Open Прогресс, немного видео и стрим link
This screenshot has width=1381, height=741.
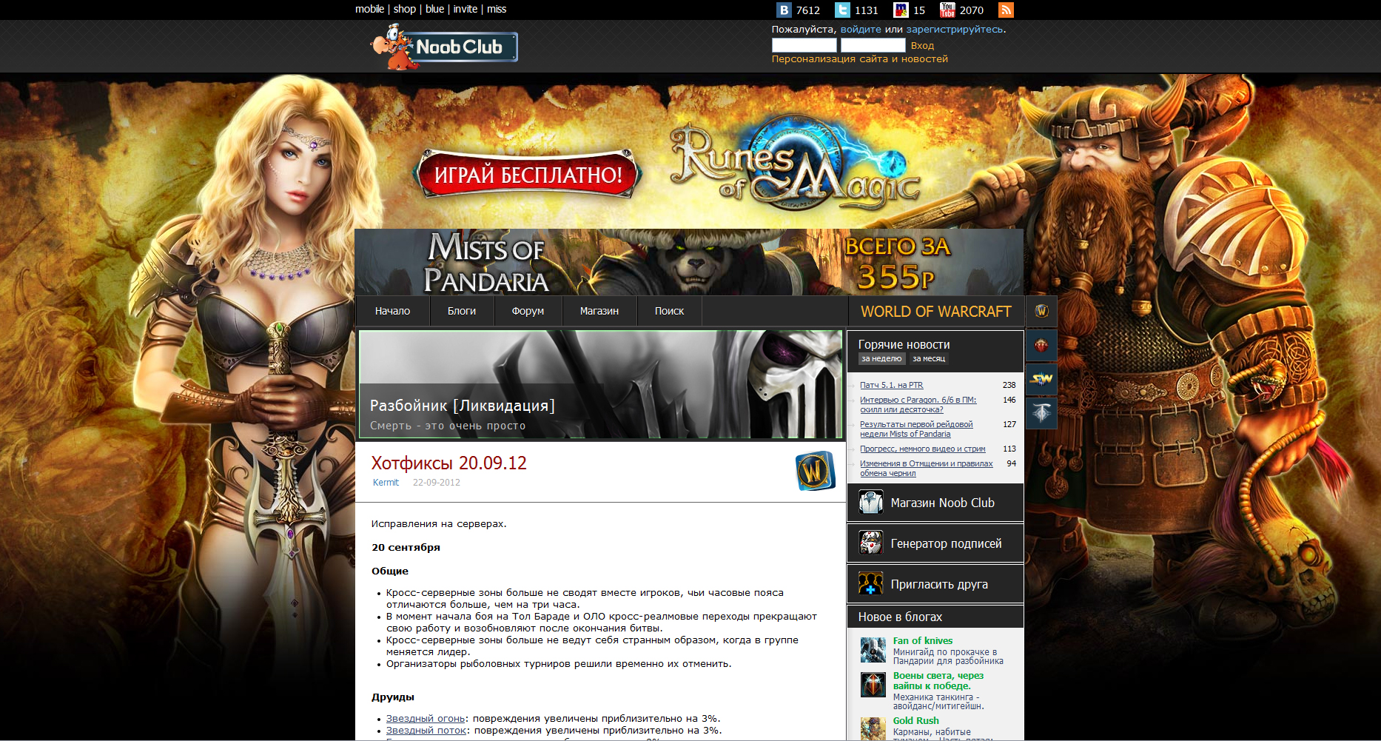pos(923,449)
